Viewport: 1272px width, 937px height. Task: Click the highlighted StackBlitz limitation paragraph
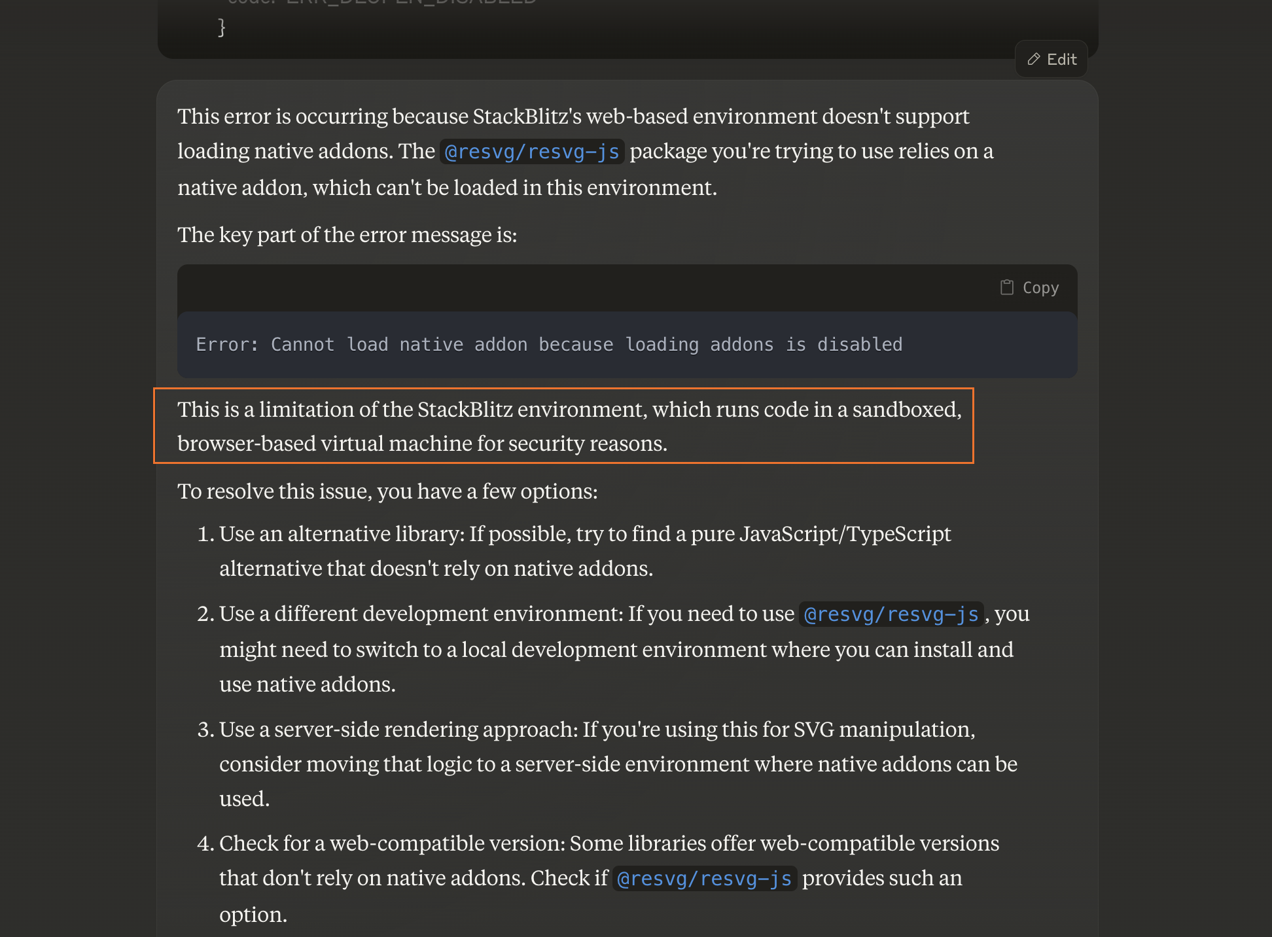pos(563,426)
